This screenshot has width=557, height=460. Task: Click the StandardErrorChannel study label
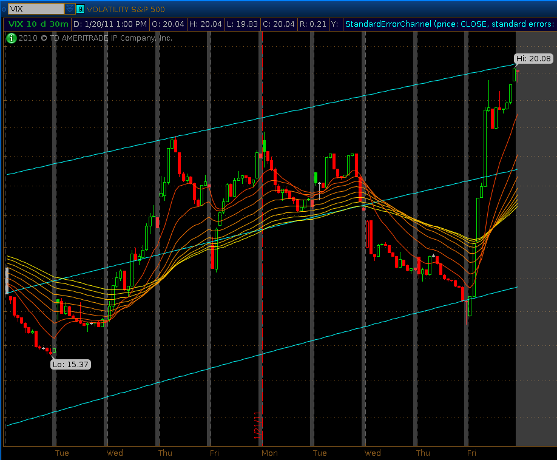[x=449, y=24]
